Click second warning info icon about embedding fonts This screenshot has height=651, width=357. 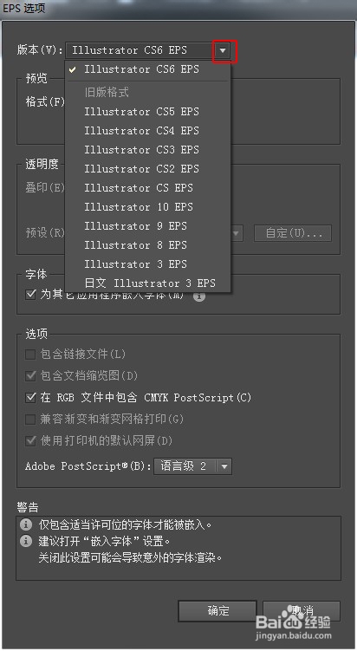[x=26, y=542]
